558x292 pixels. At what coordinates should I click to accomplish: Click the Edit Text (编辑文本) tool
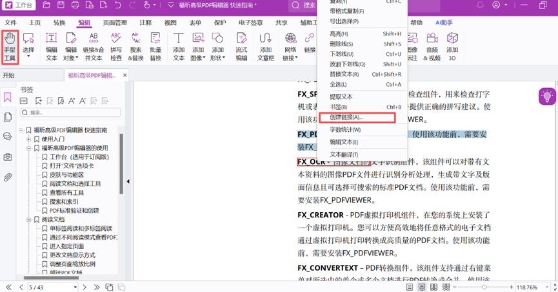click(x=52, y=46)
